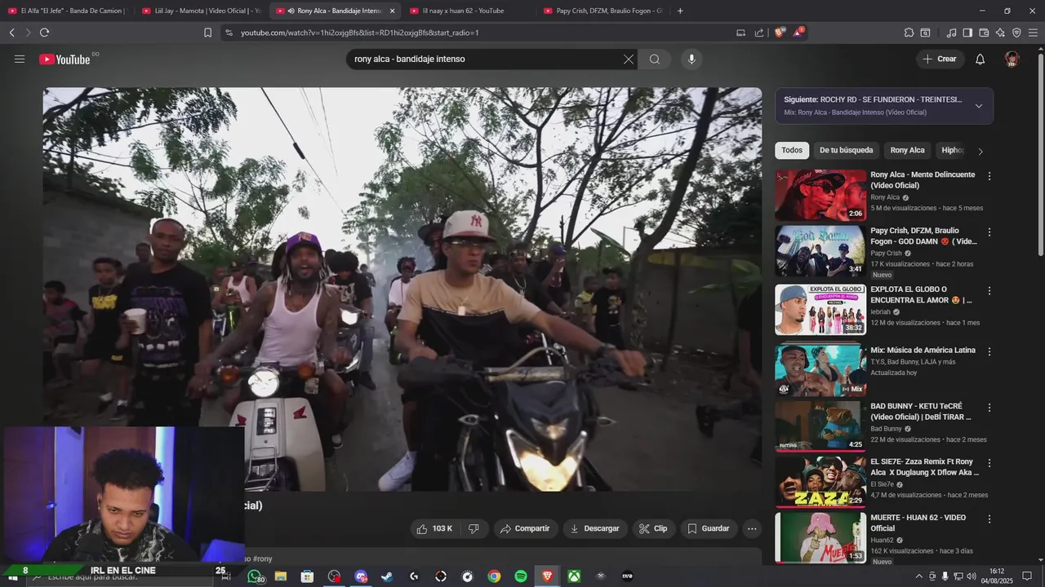
Task: Open the EL SIE7E Zaza thumbnail
Action: pyautogui.click(x=820, y=482)
